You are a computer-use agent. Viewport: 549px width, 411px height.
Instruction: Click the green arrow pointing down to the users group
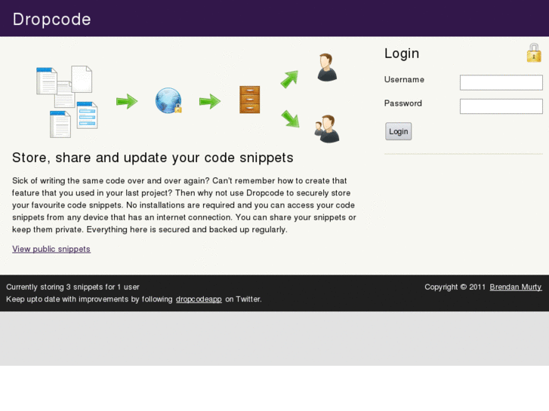click(x=290, y=119)
